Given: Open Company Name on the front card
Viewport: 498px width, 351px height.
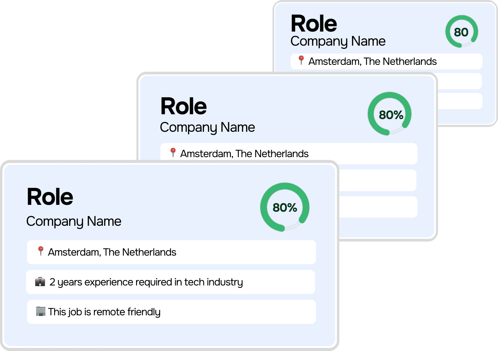Looking at the screenshot, I should (74, 222).
